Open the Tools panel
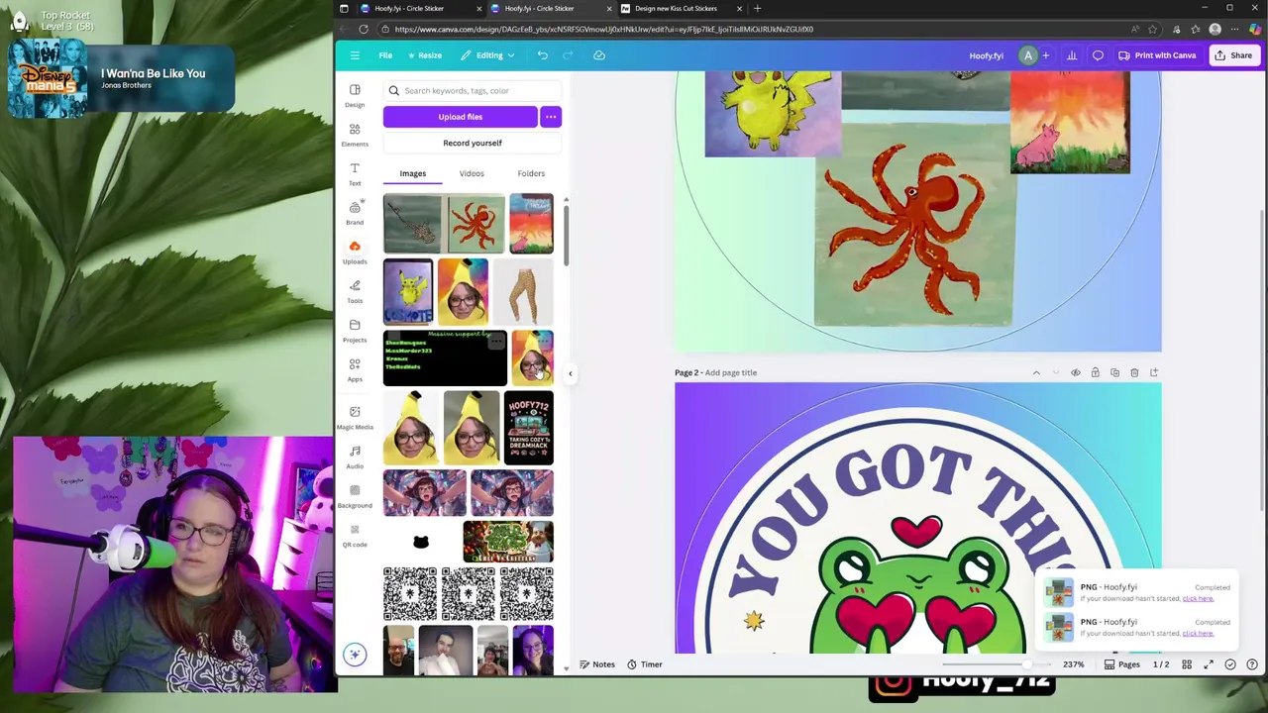The height and width of the screenshot is (713, 1268). [355, 291]
